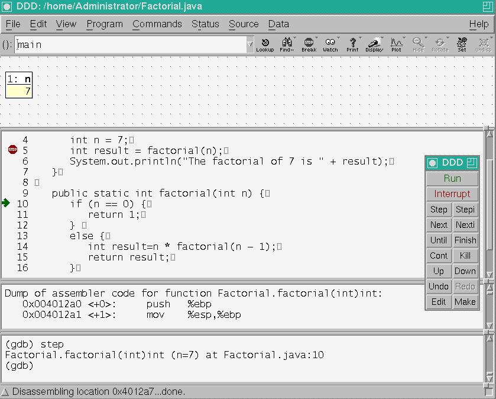Image resolution: width=496 pixels, height=399 pixels.
Task: Click the Up stack frame button
Action: click(439, 271)
